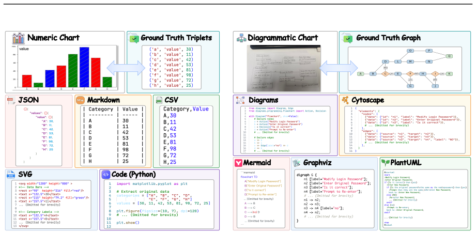Click the tallest blue bar labeled F
The width and height of the screenshot is (476, 234).
point(84,67)
